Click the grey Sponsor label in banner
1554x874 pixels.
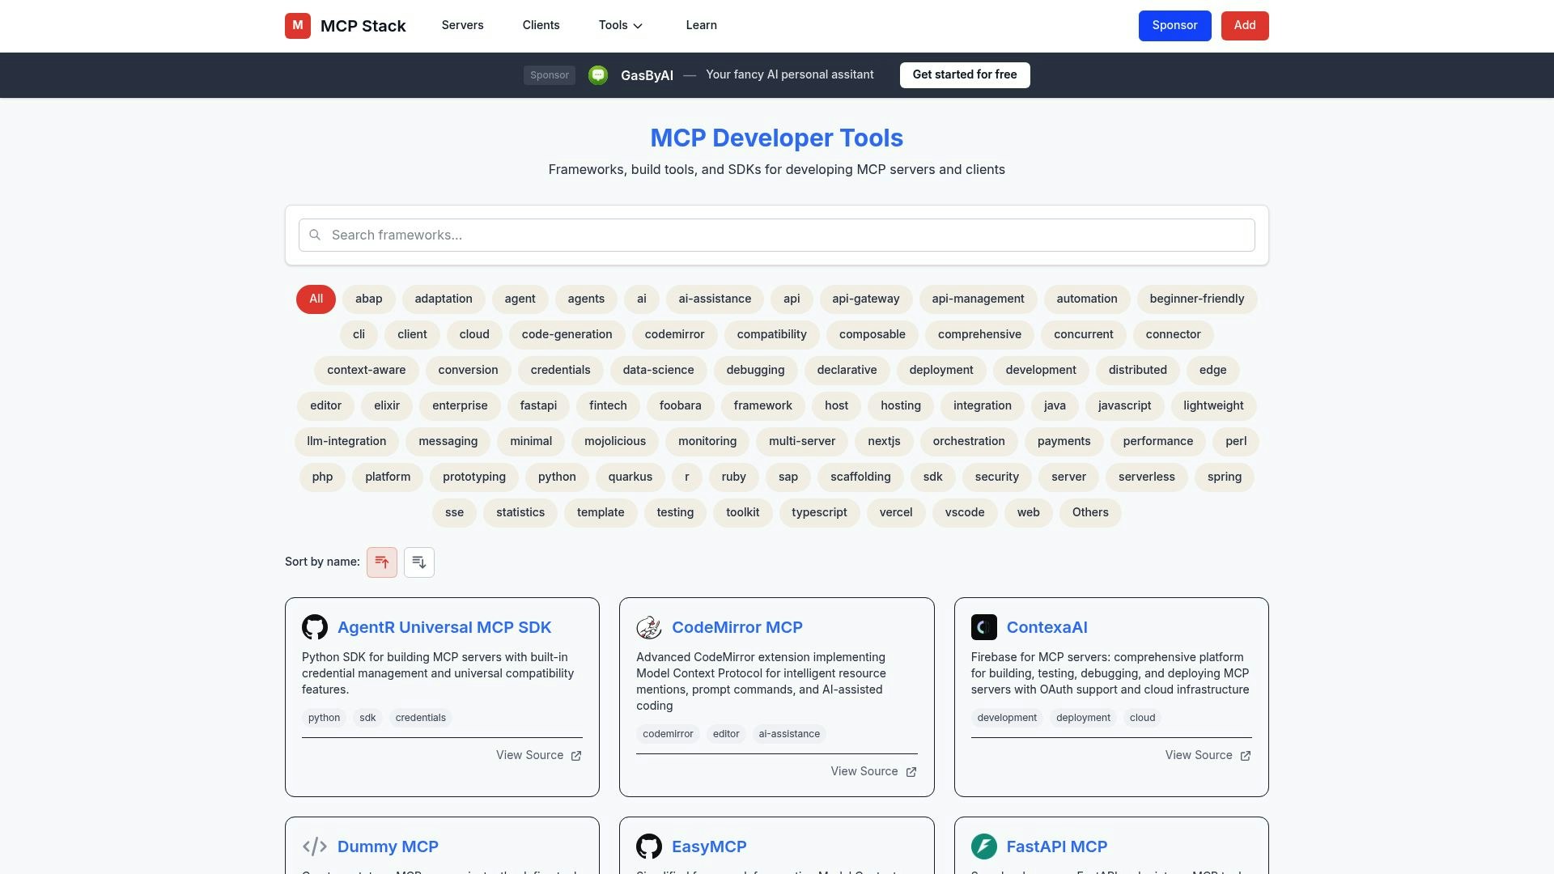pos(550,75)
